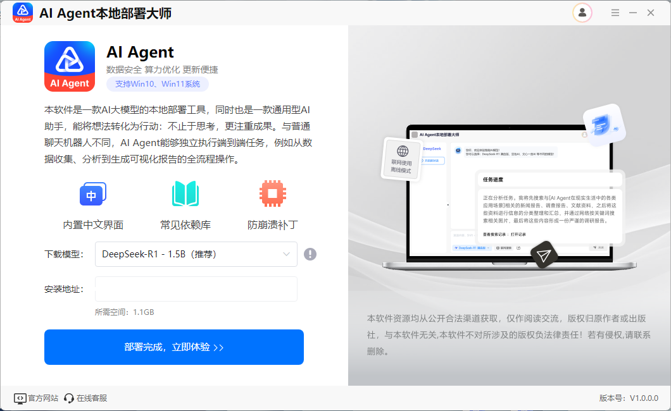Click the large AI Agent app logo

70,66
